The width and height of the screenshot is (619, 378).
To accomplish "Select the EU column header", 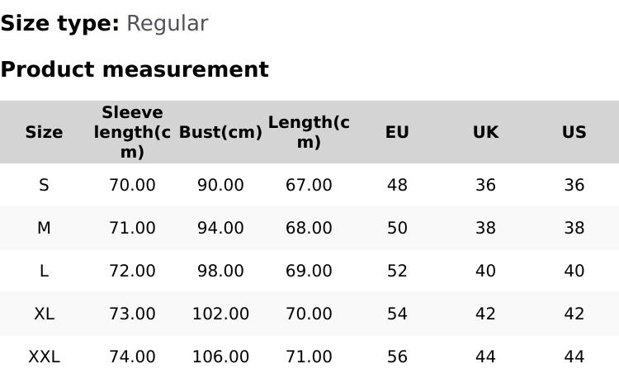I will [x=397, y=132].
